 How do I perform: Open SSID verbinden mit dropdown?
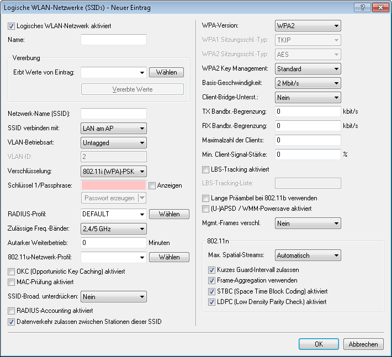(x=113, y=128)
